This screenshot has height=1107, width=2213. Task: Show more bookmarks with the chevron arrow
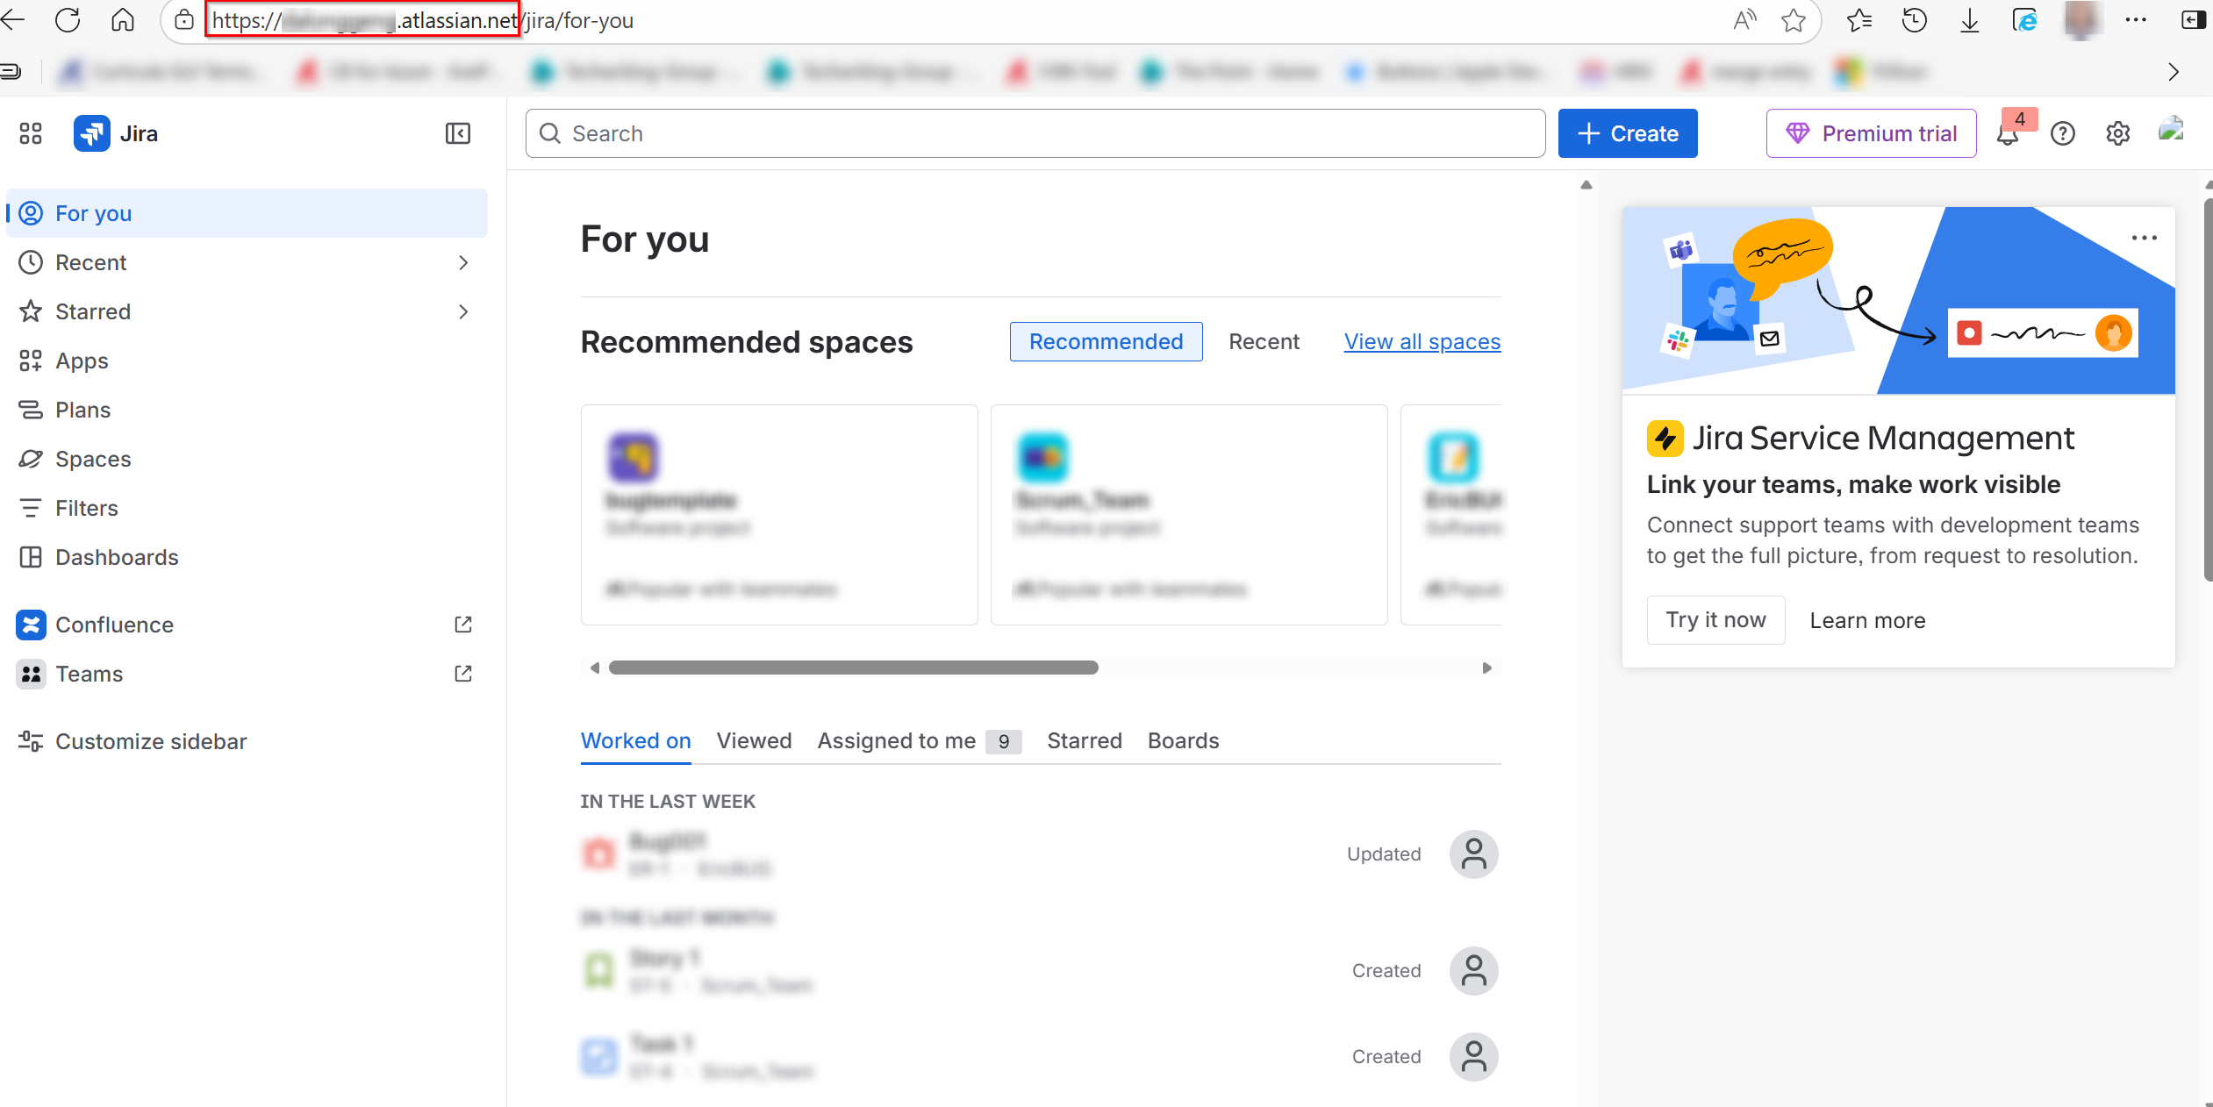pyautogui.click(x=2174, y=71)
